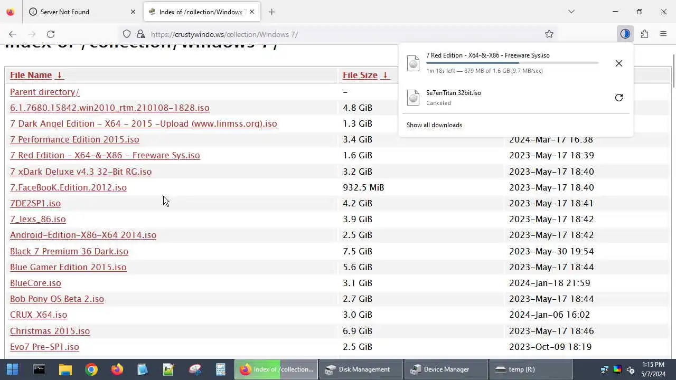Close the Server Not Found tab
The width and height of the screenshot is (676, 380).
(x=133, y=12)
